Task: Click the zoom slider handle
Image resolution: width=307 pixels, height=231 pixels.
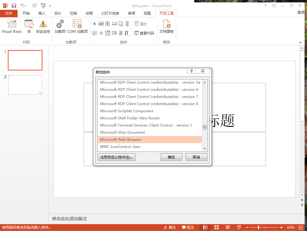Action: coord(259,227)
